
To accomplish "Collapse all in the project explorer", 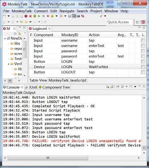I will pos(15,34).
